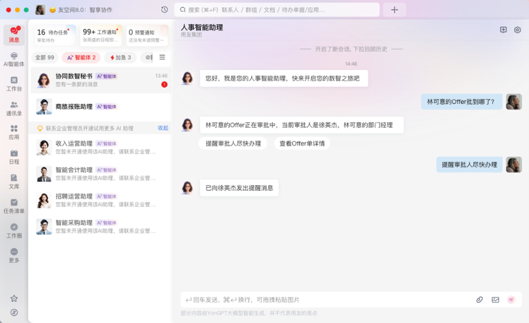Image resolution: width=529 pixels, height=323 pixels.
Task: Click the history clock icon
Action: pos(164,10)
